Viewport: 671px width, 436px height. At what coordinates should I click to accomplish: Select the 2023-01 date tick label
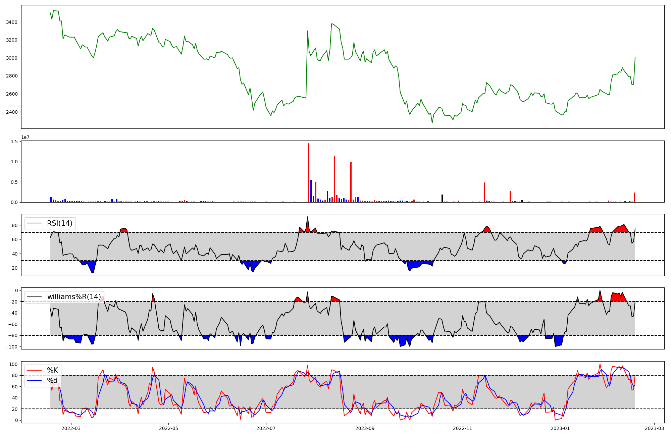point(560,428)
